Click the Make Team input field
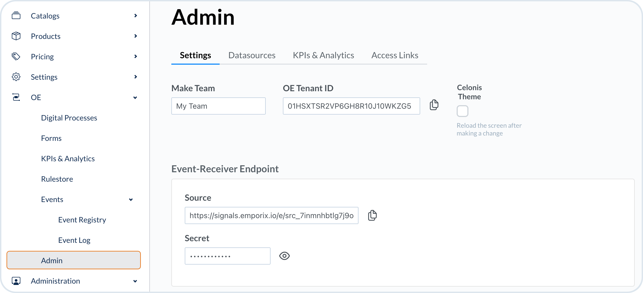Image resolution: width=643 pixels, height=293 pixels. (x=218, y=106)
